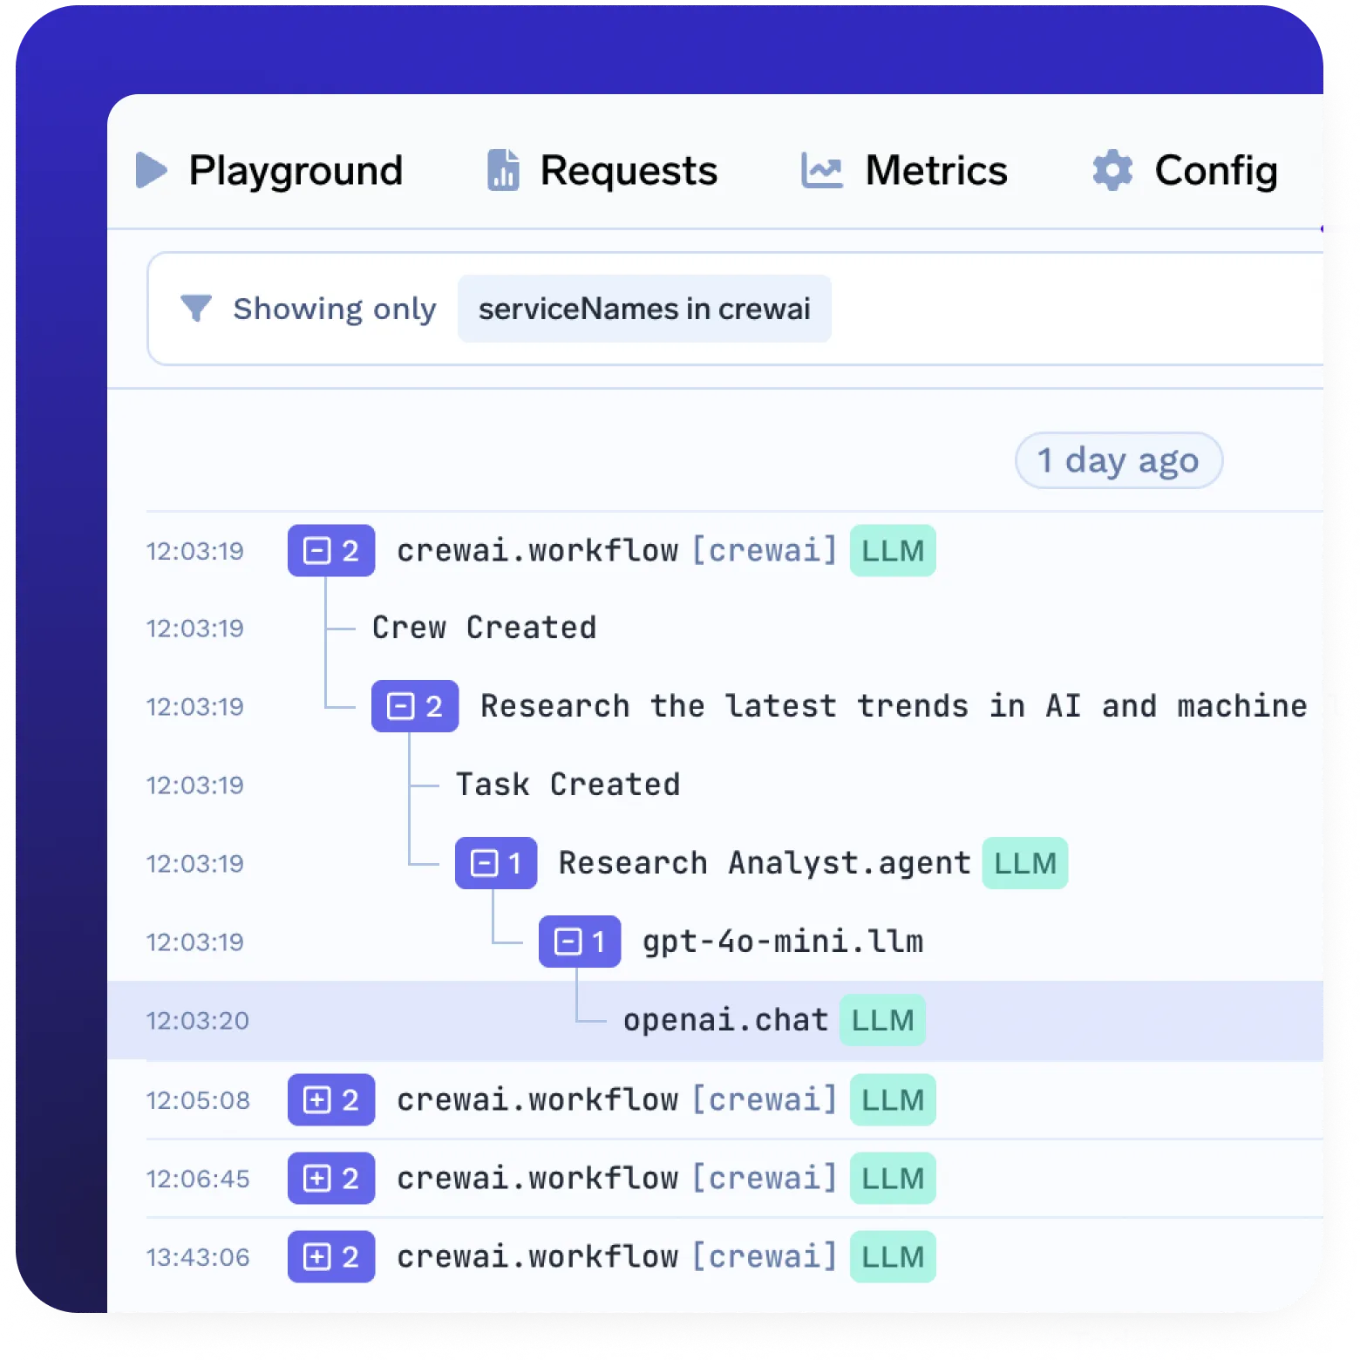Click LLM badge on 12:03:19 crewai.workflow

click(x=893, y=550)
